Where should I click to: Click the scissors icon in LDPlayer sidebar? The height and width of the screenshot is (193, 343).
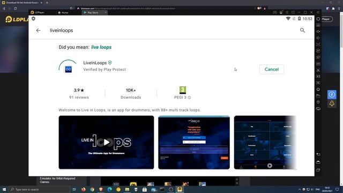pos(318,70)
